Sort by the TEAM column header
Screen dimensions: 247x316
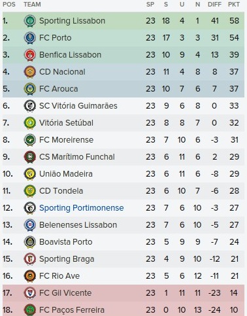32,5
